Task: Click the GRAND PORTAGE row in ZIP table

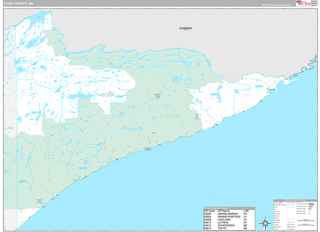Action: click(229, 216)
